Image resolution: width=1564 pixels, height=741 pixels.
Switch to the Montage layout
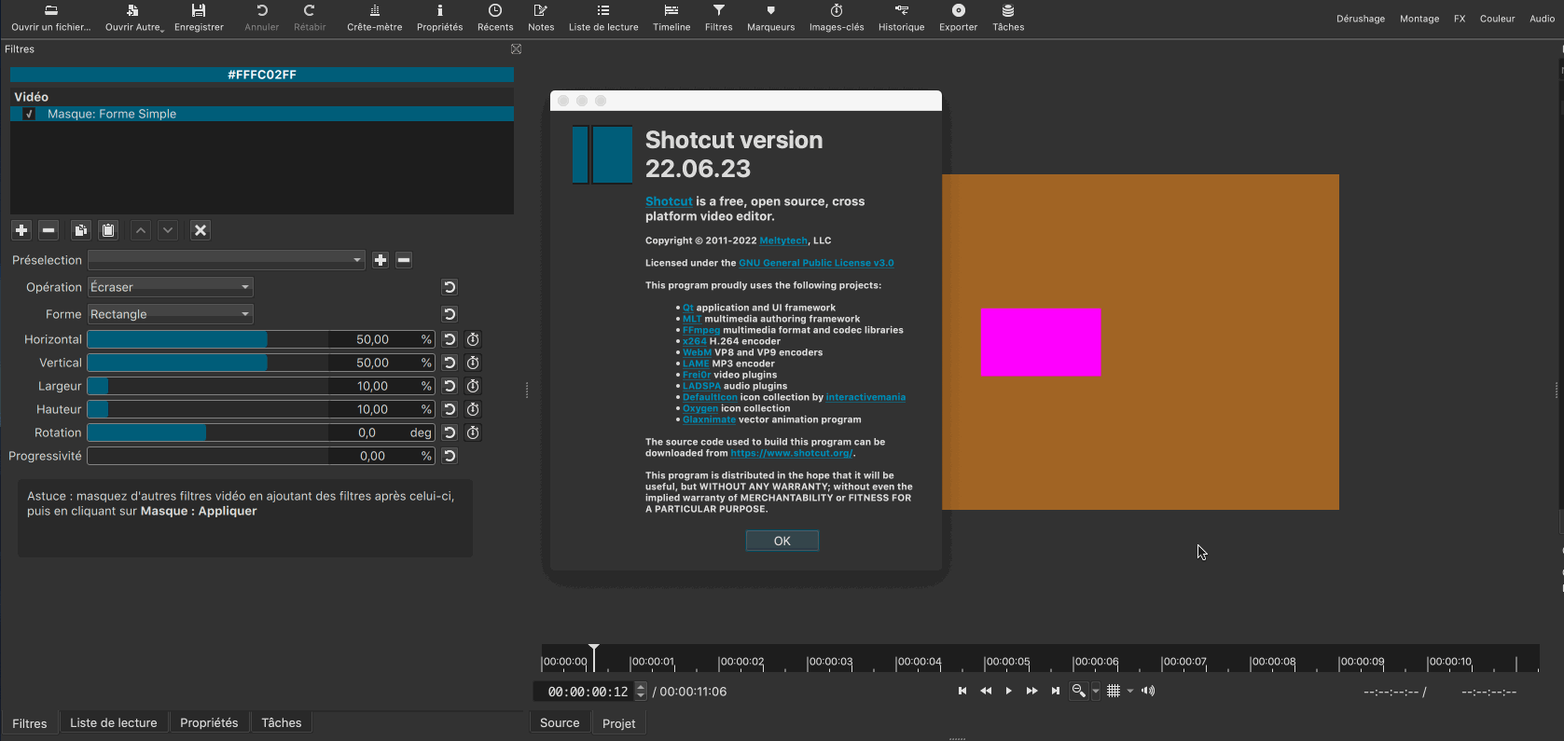1419,19
